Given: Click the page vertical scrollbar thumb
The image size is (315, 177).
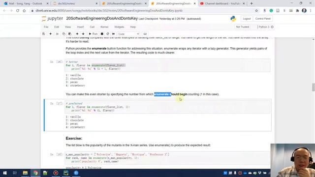Looking at the screenshot, I should tap(313, 87).
